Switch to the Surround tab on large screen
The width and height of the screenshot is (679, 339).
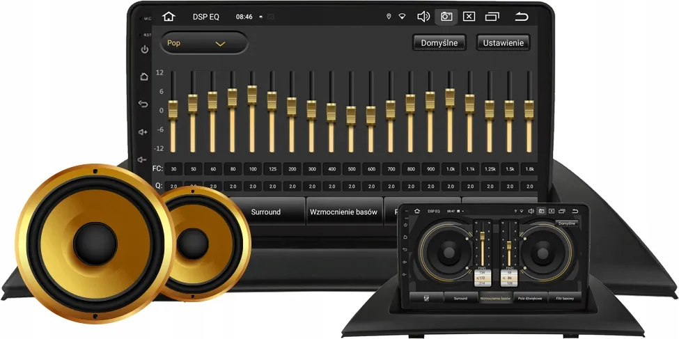click(265, 212)
